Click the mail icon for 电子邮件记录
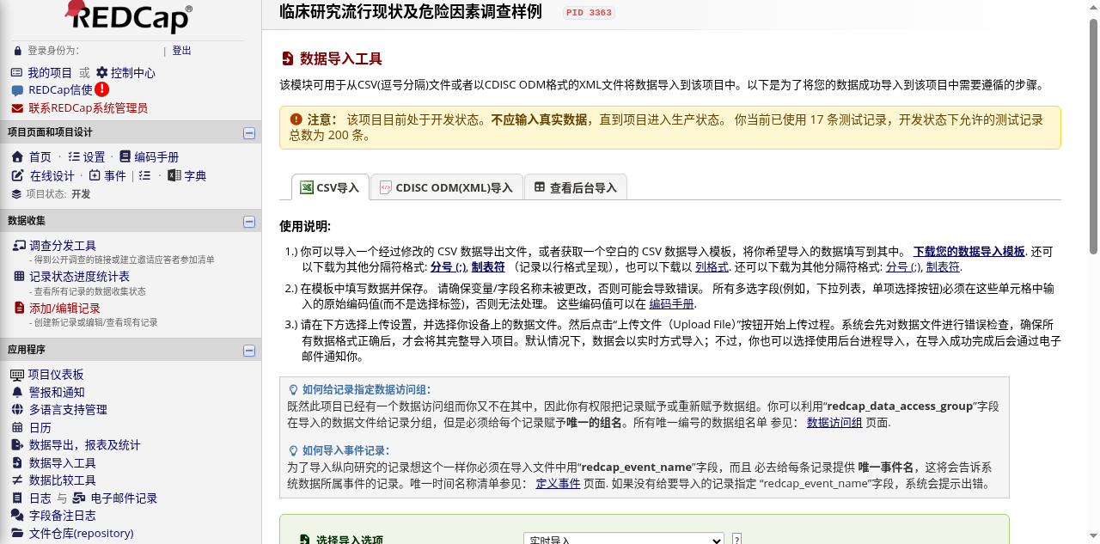 point(78,498)
